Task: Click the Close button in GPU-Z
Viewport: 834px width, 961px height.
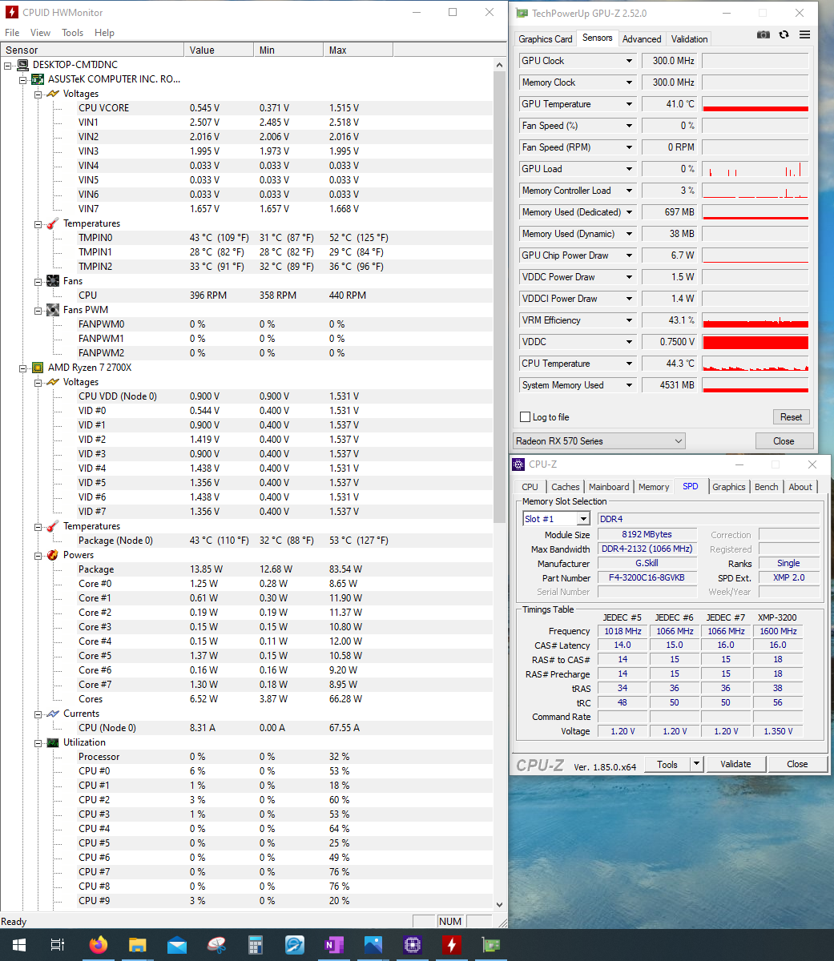Action: coord(784,441)
